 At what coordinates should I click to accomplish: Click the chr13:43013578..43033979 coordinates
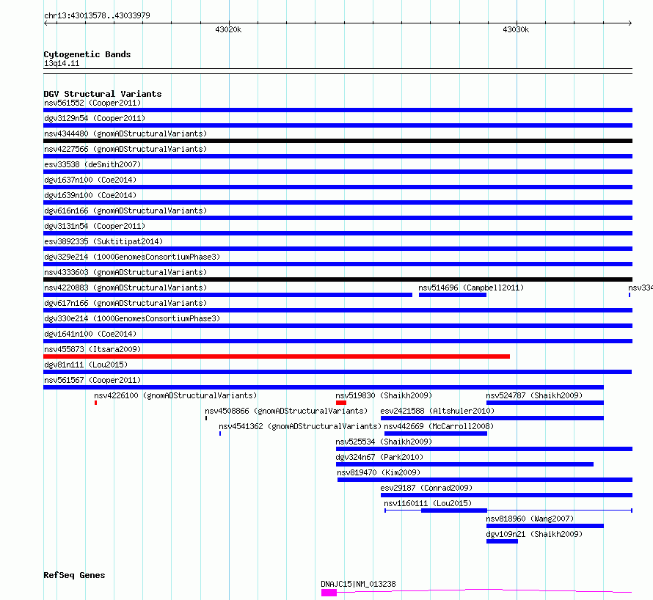tap(97, 15)
